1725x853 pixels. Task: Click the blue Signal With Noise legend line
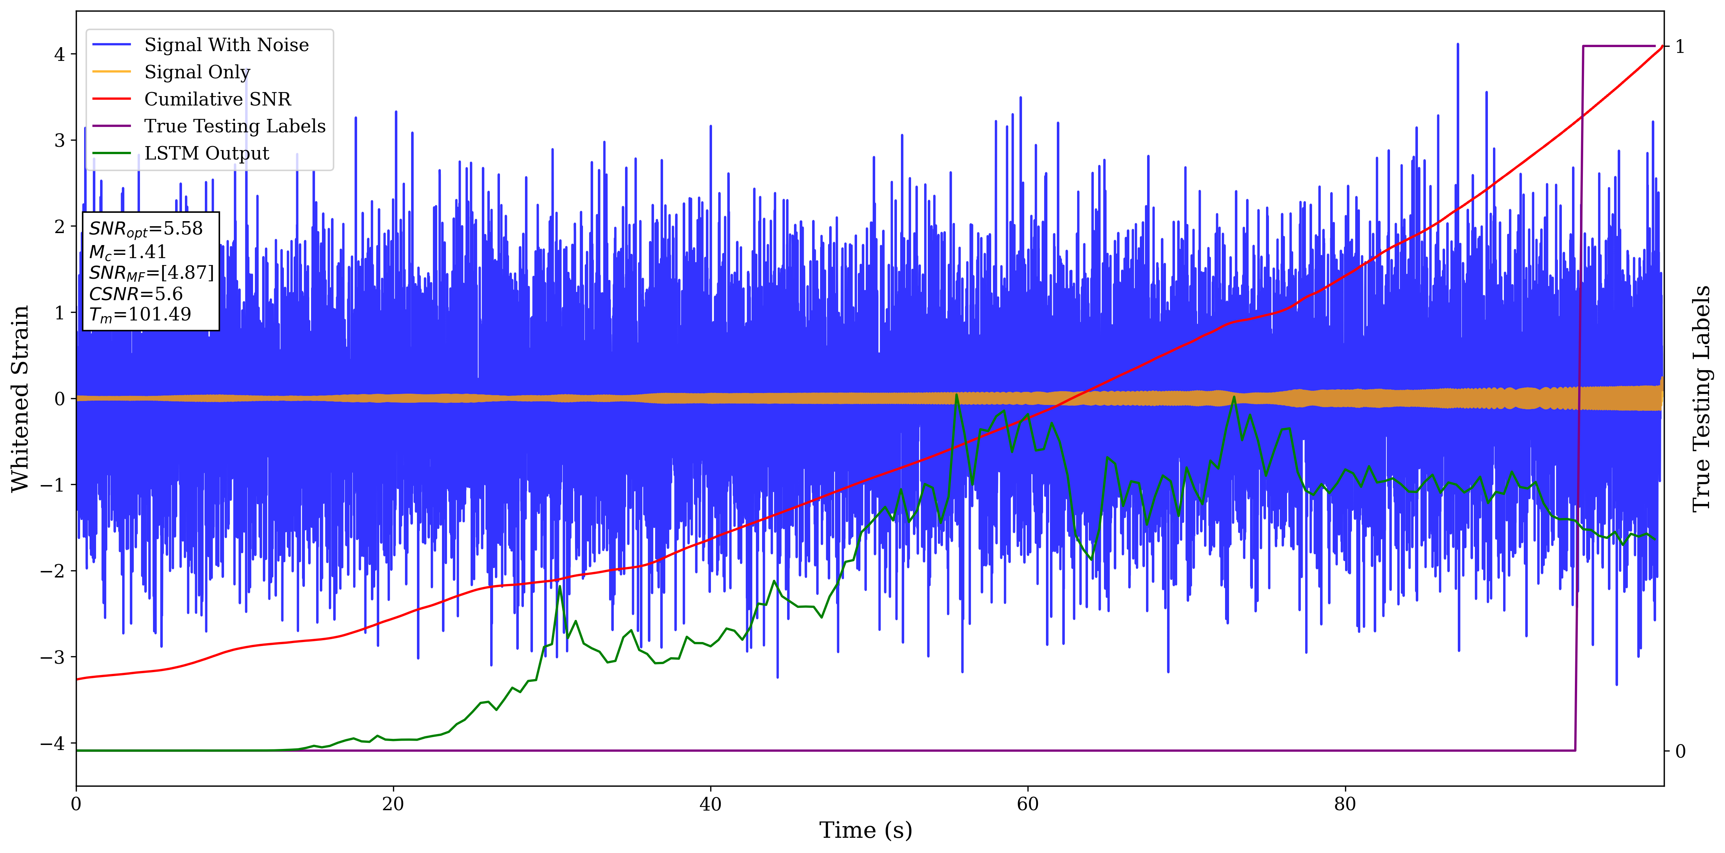coord(111,45)
